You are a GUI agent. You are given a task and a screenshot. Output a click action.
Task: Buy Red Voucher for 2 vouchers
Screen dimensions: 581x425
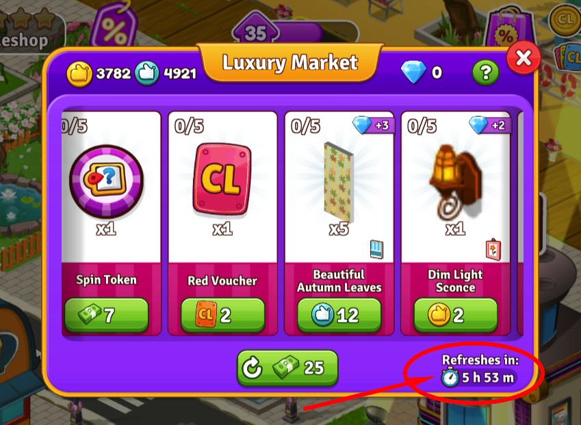tap(222, 315)
